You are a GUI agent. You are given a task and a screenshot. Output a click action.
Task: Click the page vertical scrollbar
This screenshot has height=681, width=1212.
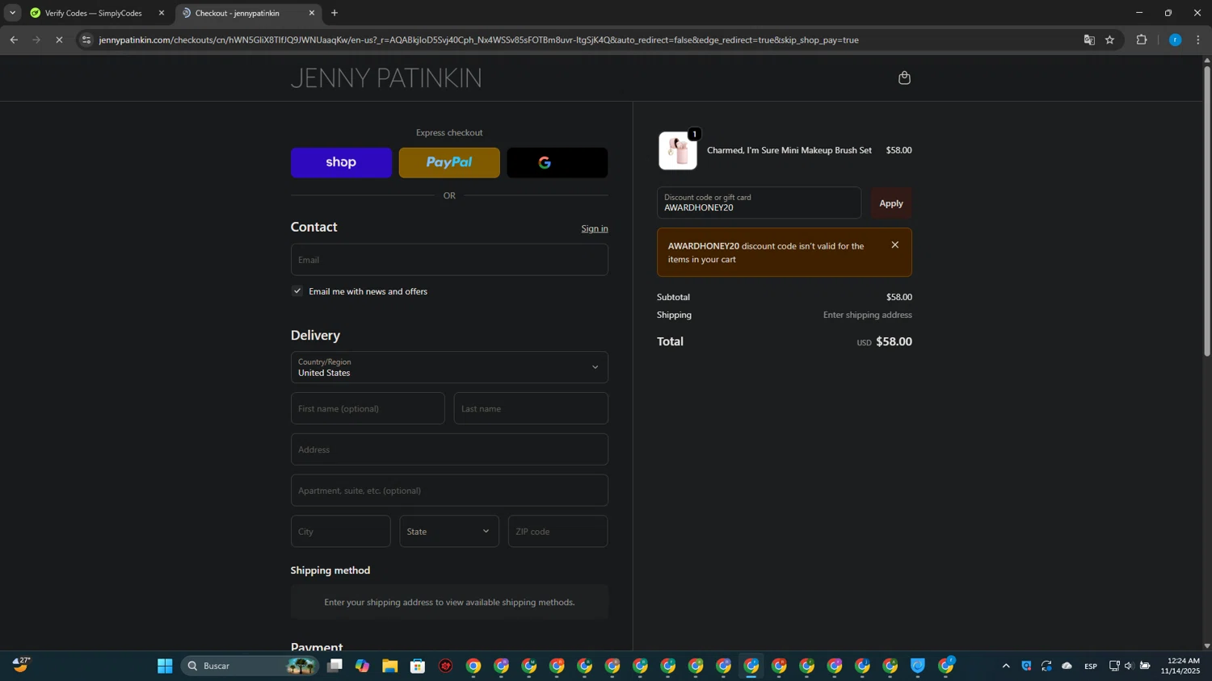tap(1207, 210)
